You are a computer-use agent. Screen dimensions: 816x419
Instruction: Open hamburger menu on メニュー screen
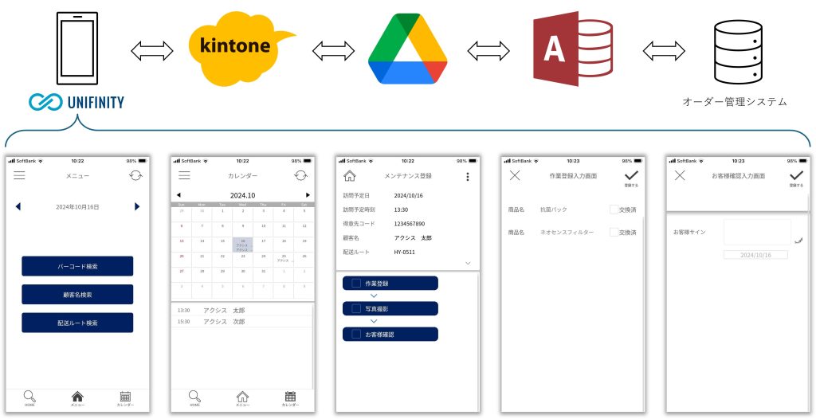[x=19, y=175]
